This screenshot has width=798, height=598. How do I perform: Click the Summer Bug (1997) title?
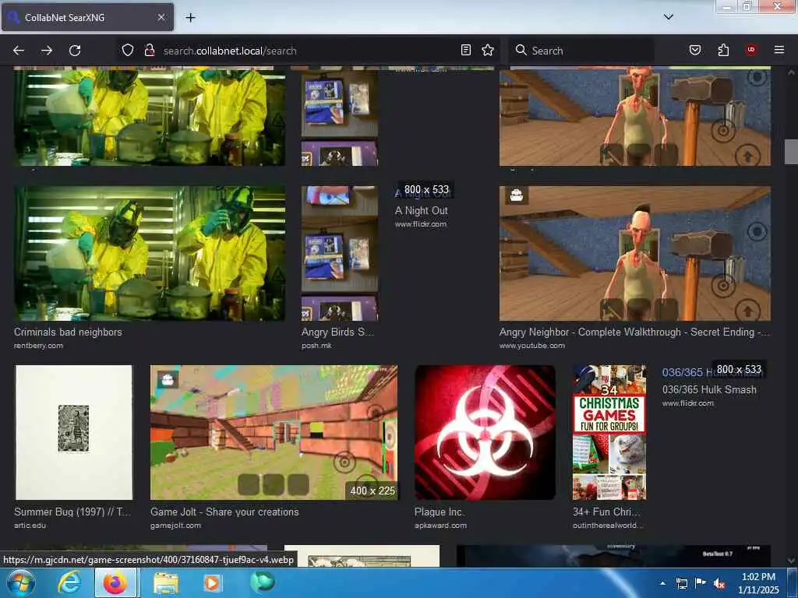coord(72,512)
